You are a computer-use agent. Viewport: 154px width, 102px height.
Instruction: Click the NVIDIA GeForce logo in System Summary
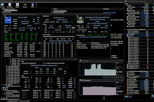click(x=80, y=20)
